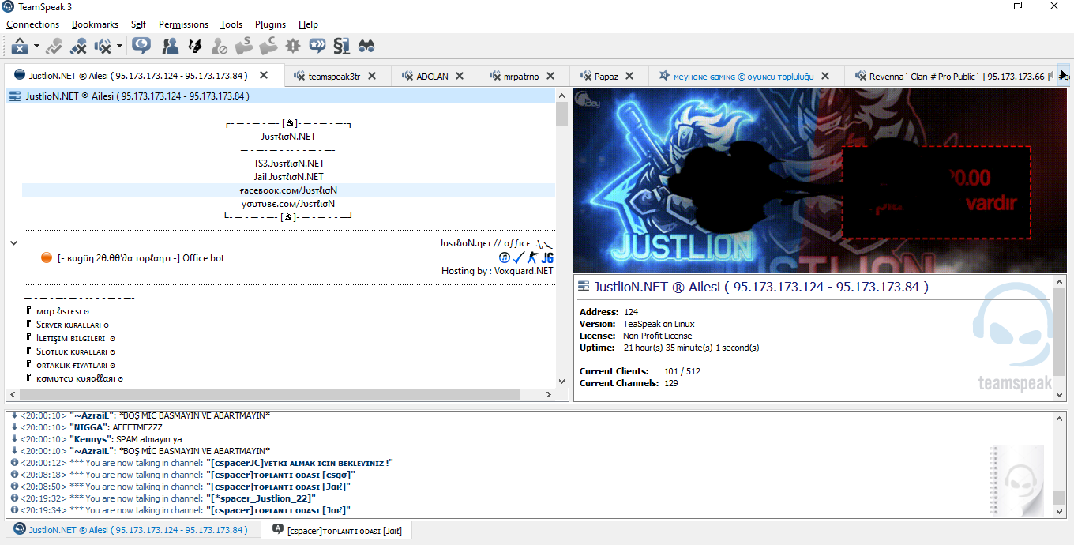Select the Office bot client row
1074x545 pixels.
[289, 258]
